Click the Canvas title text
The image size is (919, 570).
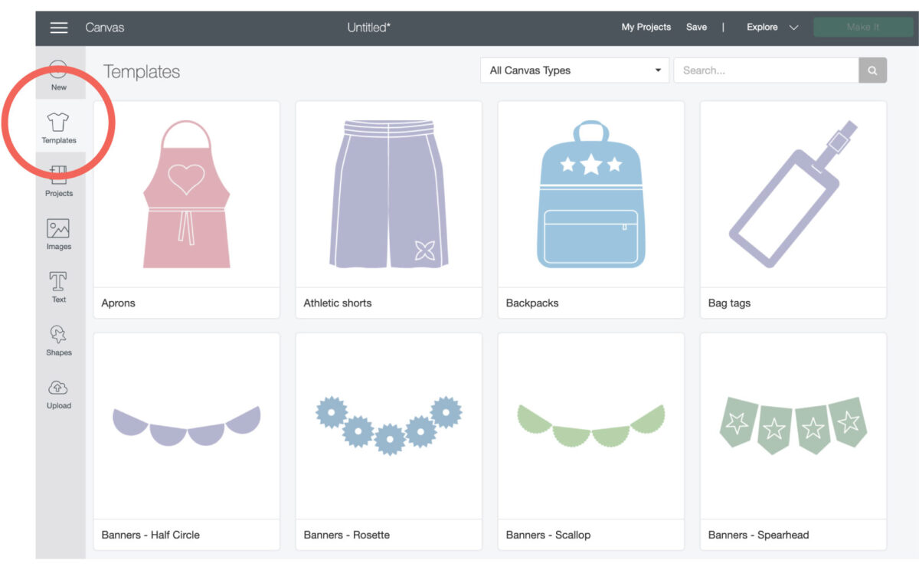105,28
